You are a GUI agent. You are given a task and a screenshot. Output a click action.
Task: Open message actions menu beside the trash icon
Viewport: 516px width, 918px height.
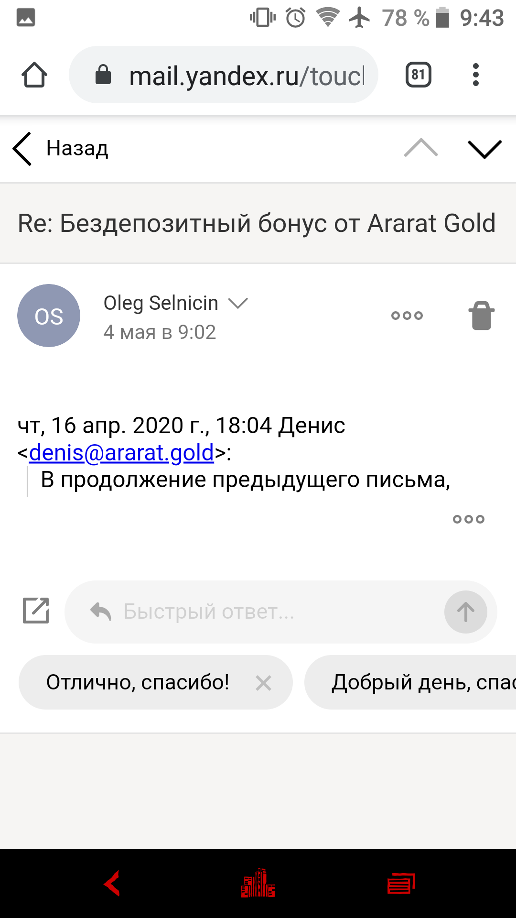(407, 316)
